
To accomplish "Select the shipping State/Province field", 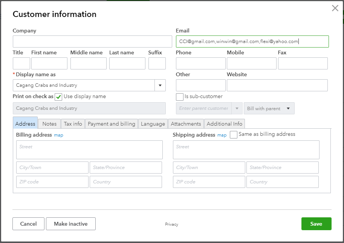I will (x=283, y=168).
